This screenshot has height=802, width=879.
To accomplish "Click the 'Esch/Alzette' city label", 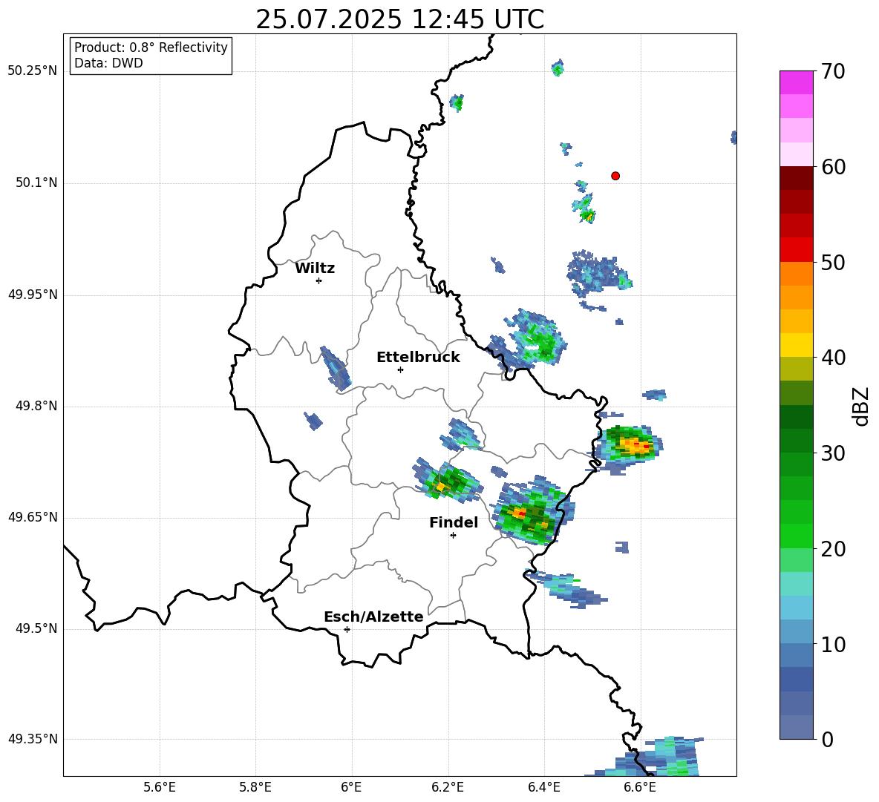I will pos(373,617).
